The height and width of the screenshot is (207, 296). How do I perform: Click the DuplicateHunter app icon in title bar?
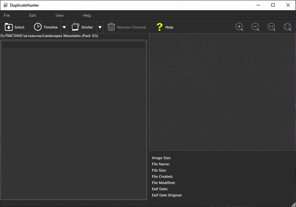click(5, 5)
